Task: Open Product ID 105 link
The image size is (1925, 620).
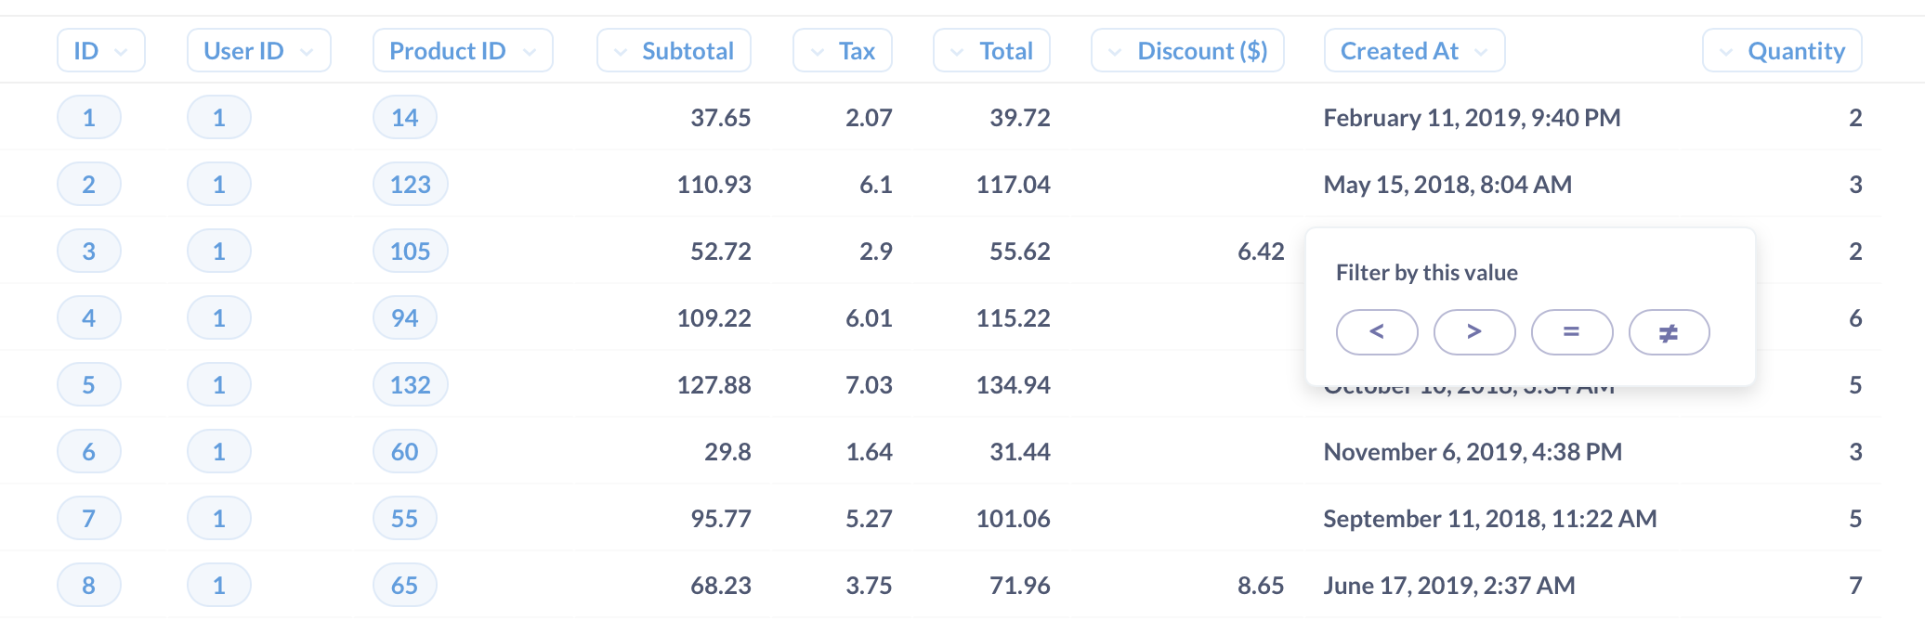Action: pyautogui.click(x=410, y=252)
